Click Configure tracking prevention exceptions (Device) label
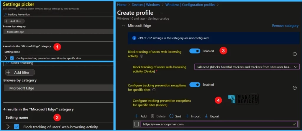The image size is (302, 131). (x=162, y=103)
